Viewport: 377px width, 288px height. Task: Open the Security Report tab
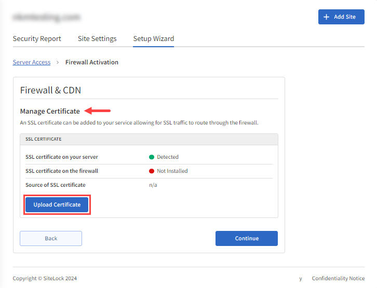37,39
